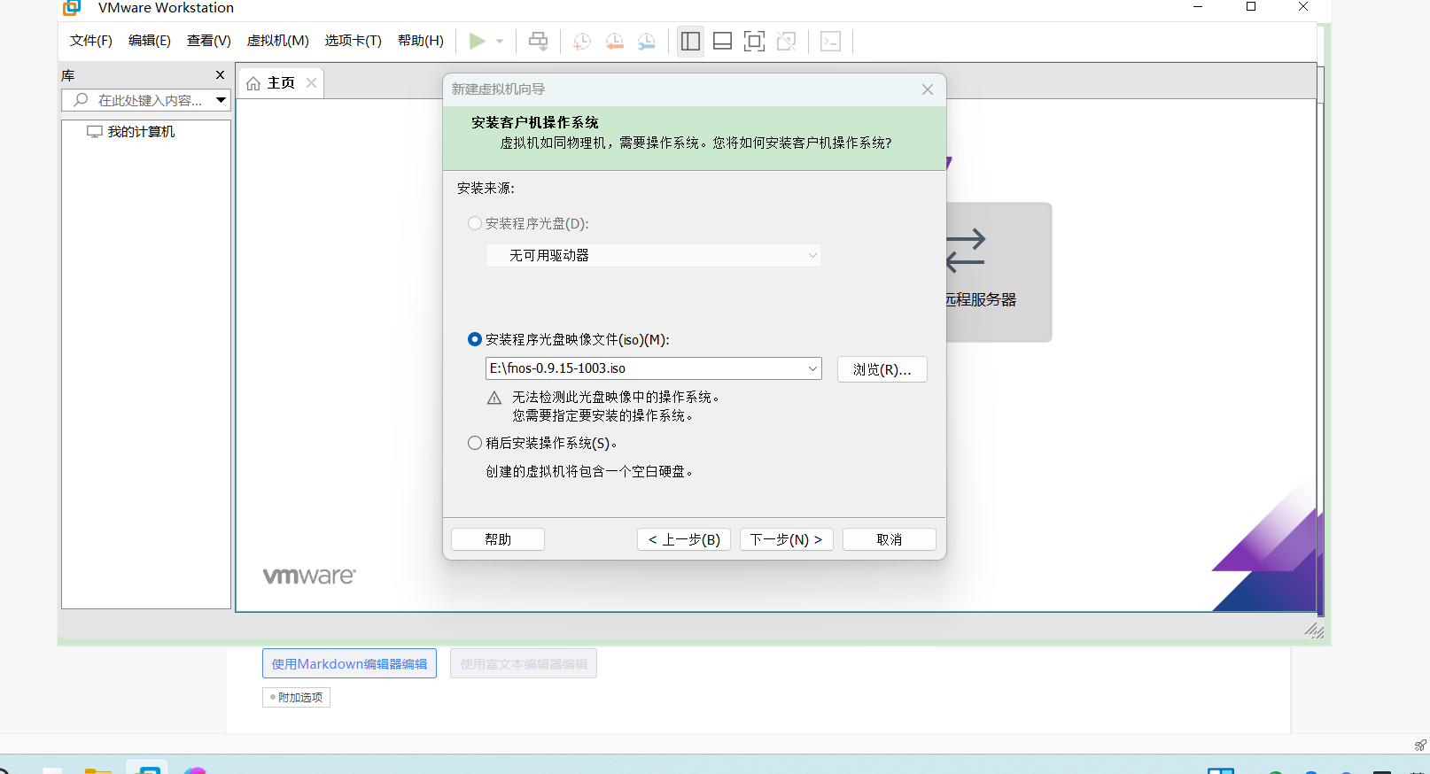Enter full screen mode icon
Screen dimensions: 1430x774
tap(754, 41)
